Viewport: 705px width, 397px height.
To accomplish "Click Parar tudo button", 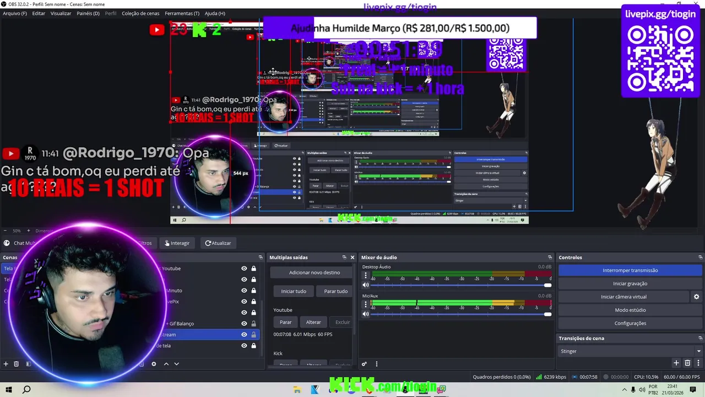I will click(335, 291).
